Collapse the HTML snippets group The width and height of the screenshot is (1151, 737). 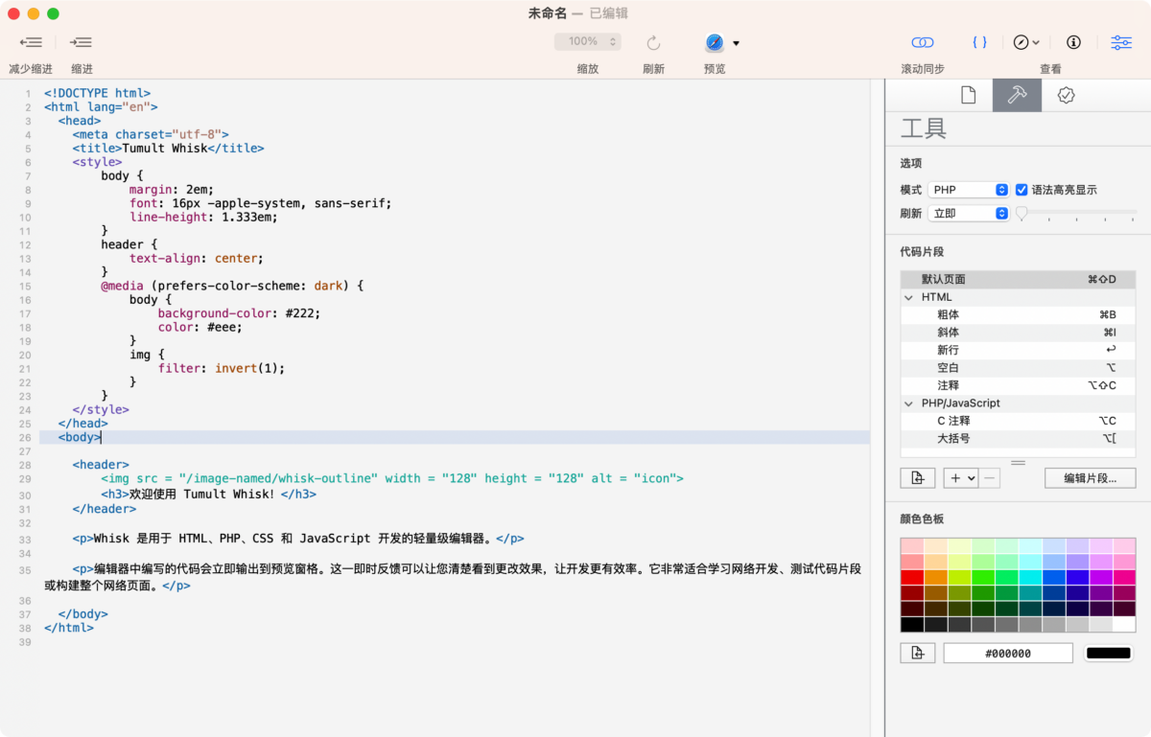[908, 297]
